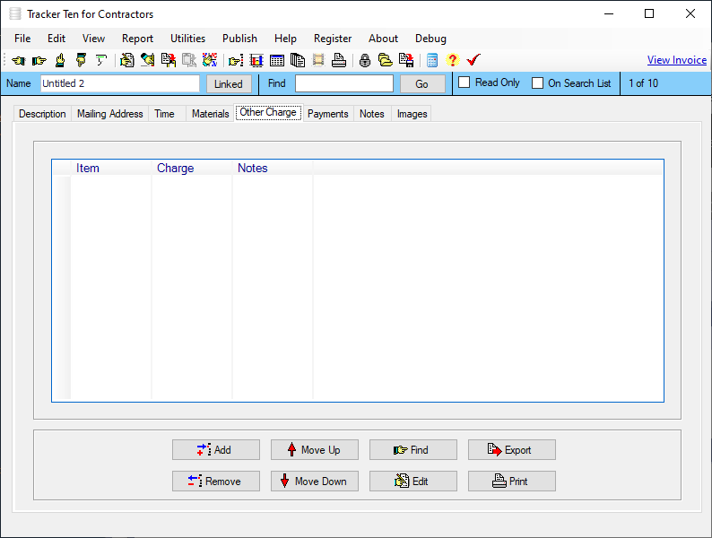Viewport: 712px width, 538px height.
Task: Open the Publish menu
Action: (239, 39)
